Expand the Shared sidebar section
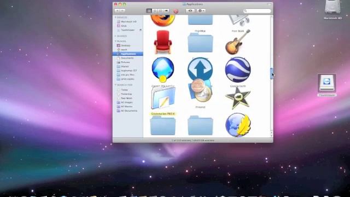The height and width of the screenshot is (197, 350). click(x=115, y=36)
